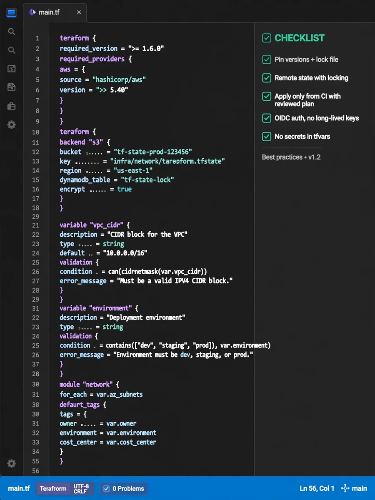This screenshot has width=375, height=500.
Task: Open the blue Explorer icon in the sidebar
Action: coord(11,12)
